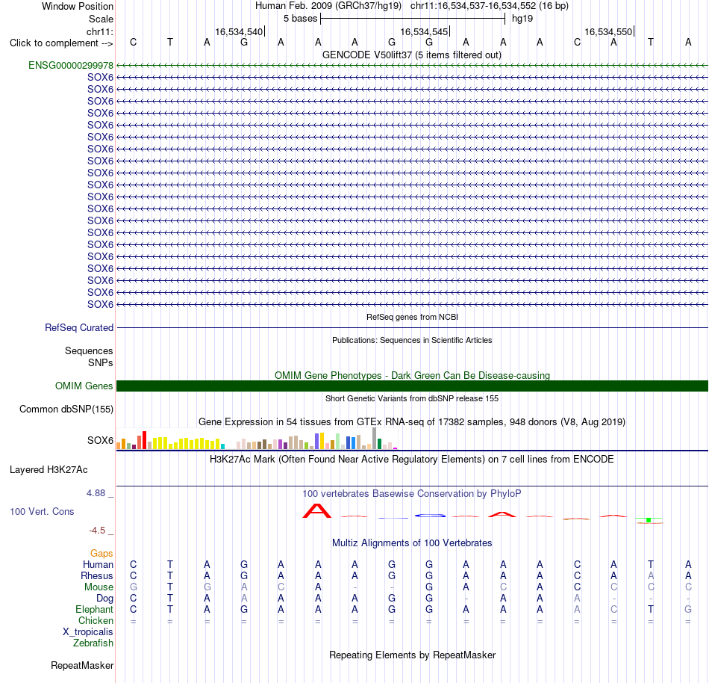The height and width of the screenshot is (683, 709).
Task: Click the ENSG00000299978 gene label
Action: click(x=71, y=65)
